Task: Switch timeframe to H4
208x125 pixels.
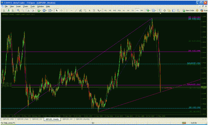Action: (128, 11)
